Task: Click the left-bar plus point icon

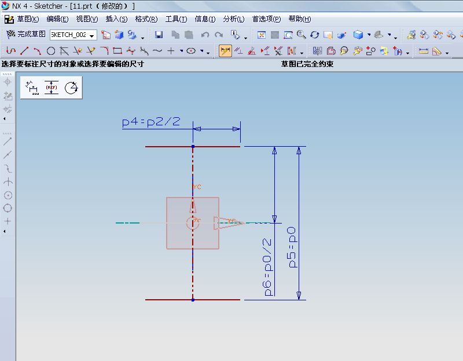Action: pos(8,221)
